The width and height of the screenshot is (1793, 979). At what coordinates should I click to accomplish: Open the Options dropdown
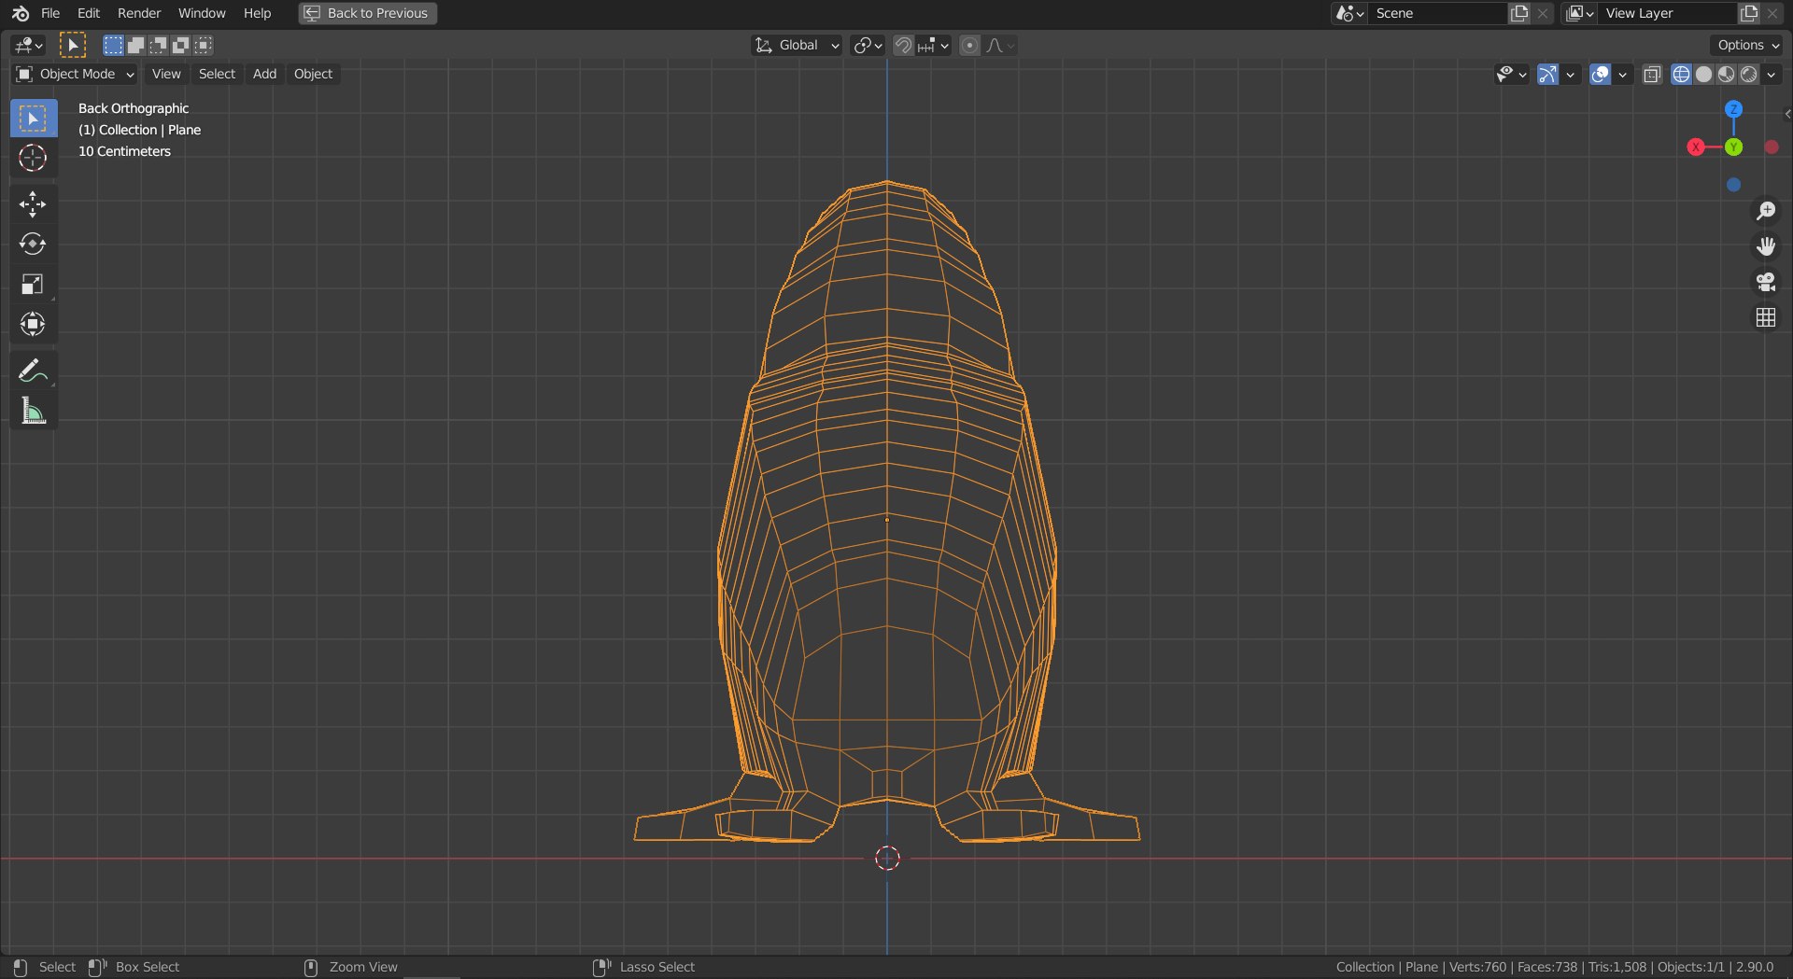1748,45
